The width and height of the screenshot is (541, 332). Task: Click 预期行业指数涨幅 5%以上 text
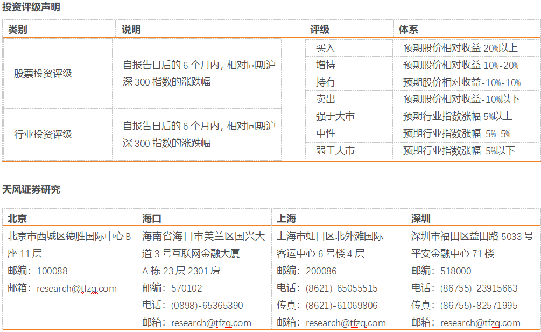(x=458, y=116)
